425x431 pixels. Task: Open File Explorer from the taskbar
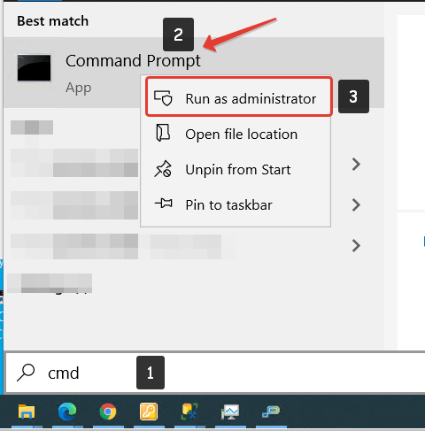(x=27, y=412)
